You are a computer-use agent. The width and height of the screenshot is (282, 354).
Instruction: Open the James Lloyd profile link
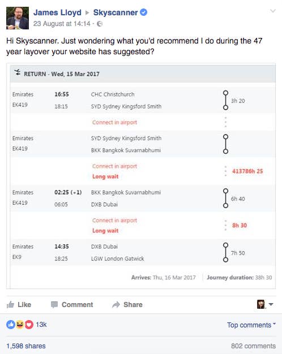point(57,12)
